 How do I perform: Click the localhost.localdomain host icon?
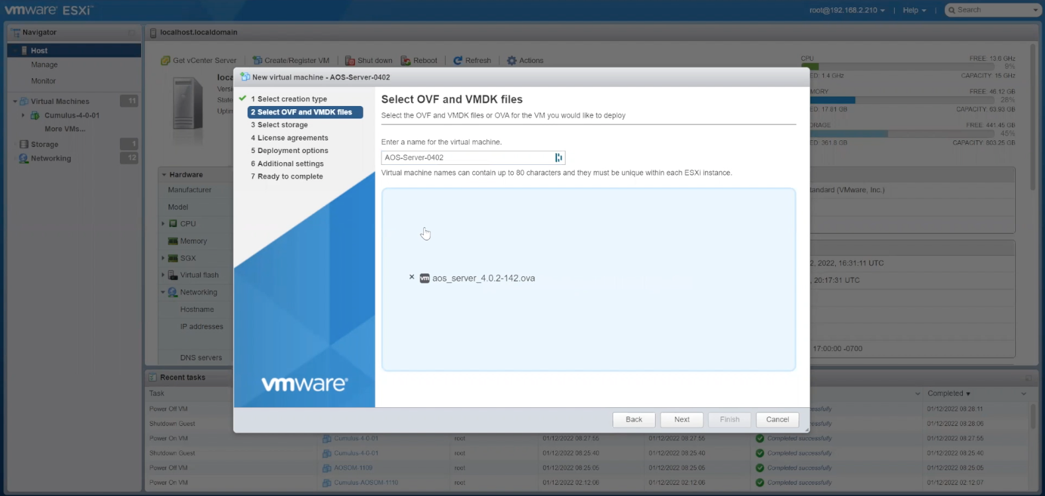point(154,32)
